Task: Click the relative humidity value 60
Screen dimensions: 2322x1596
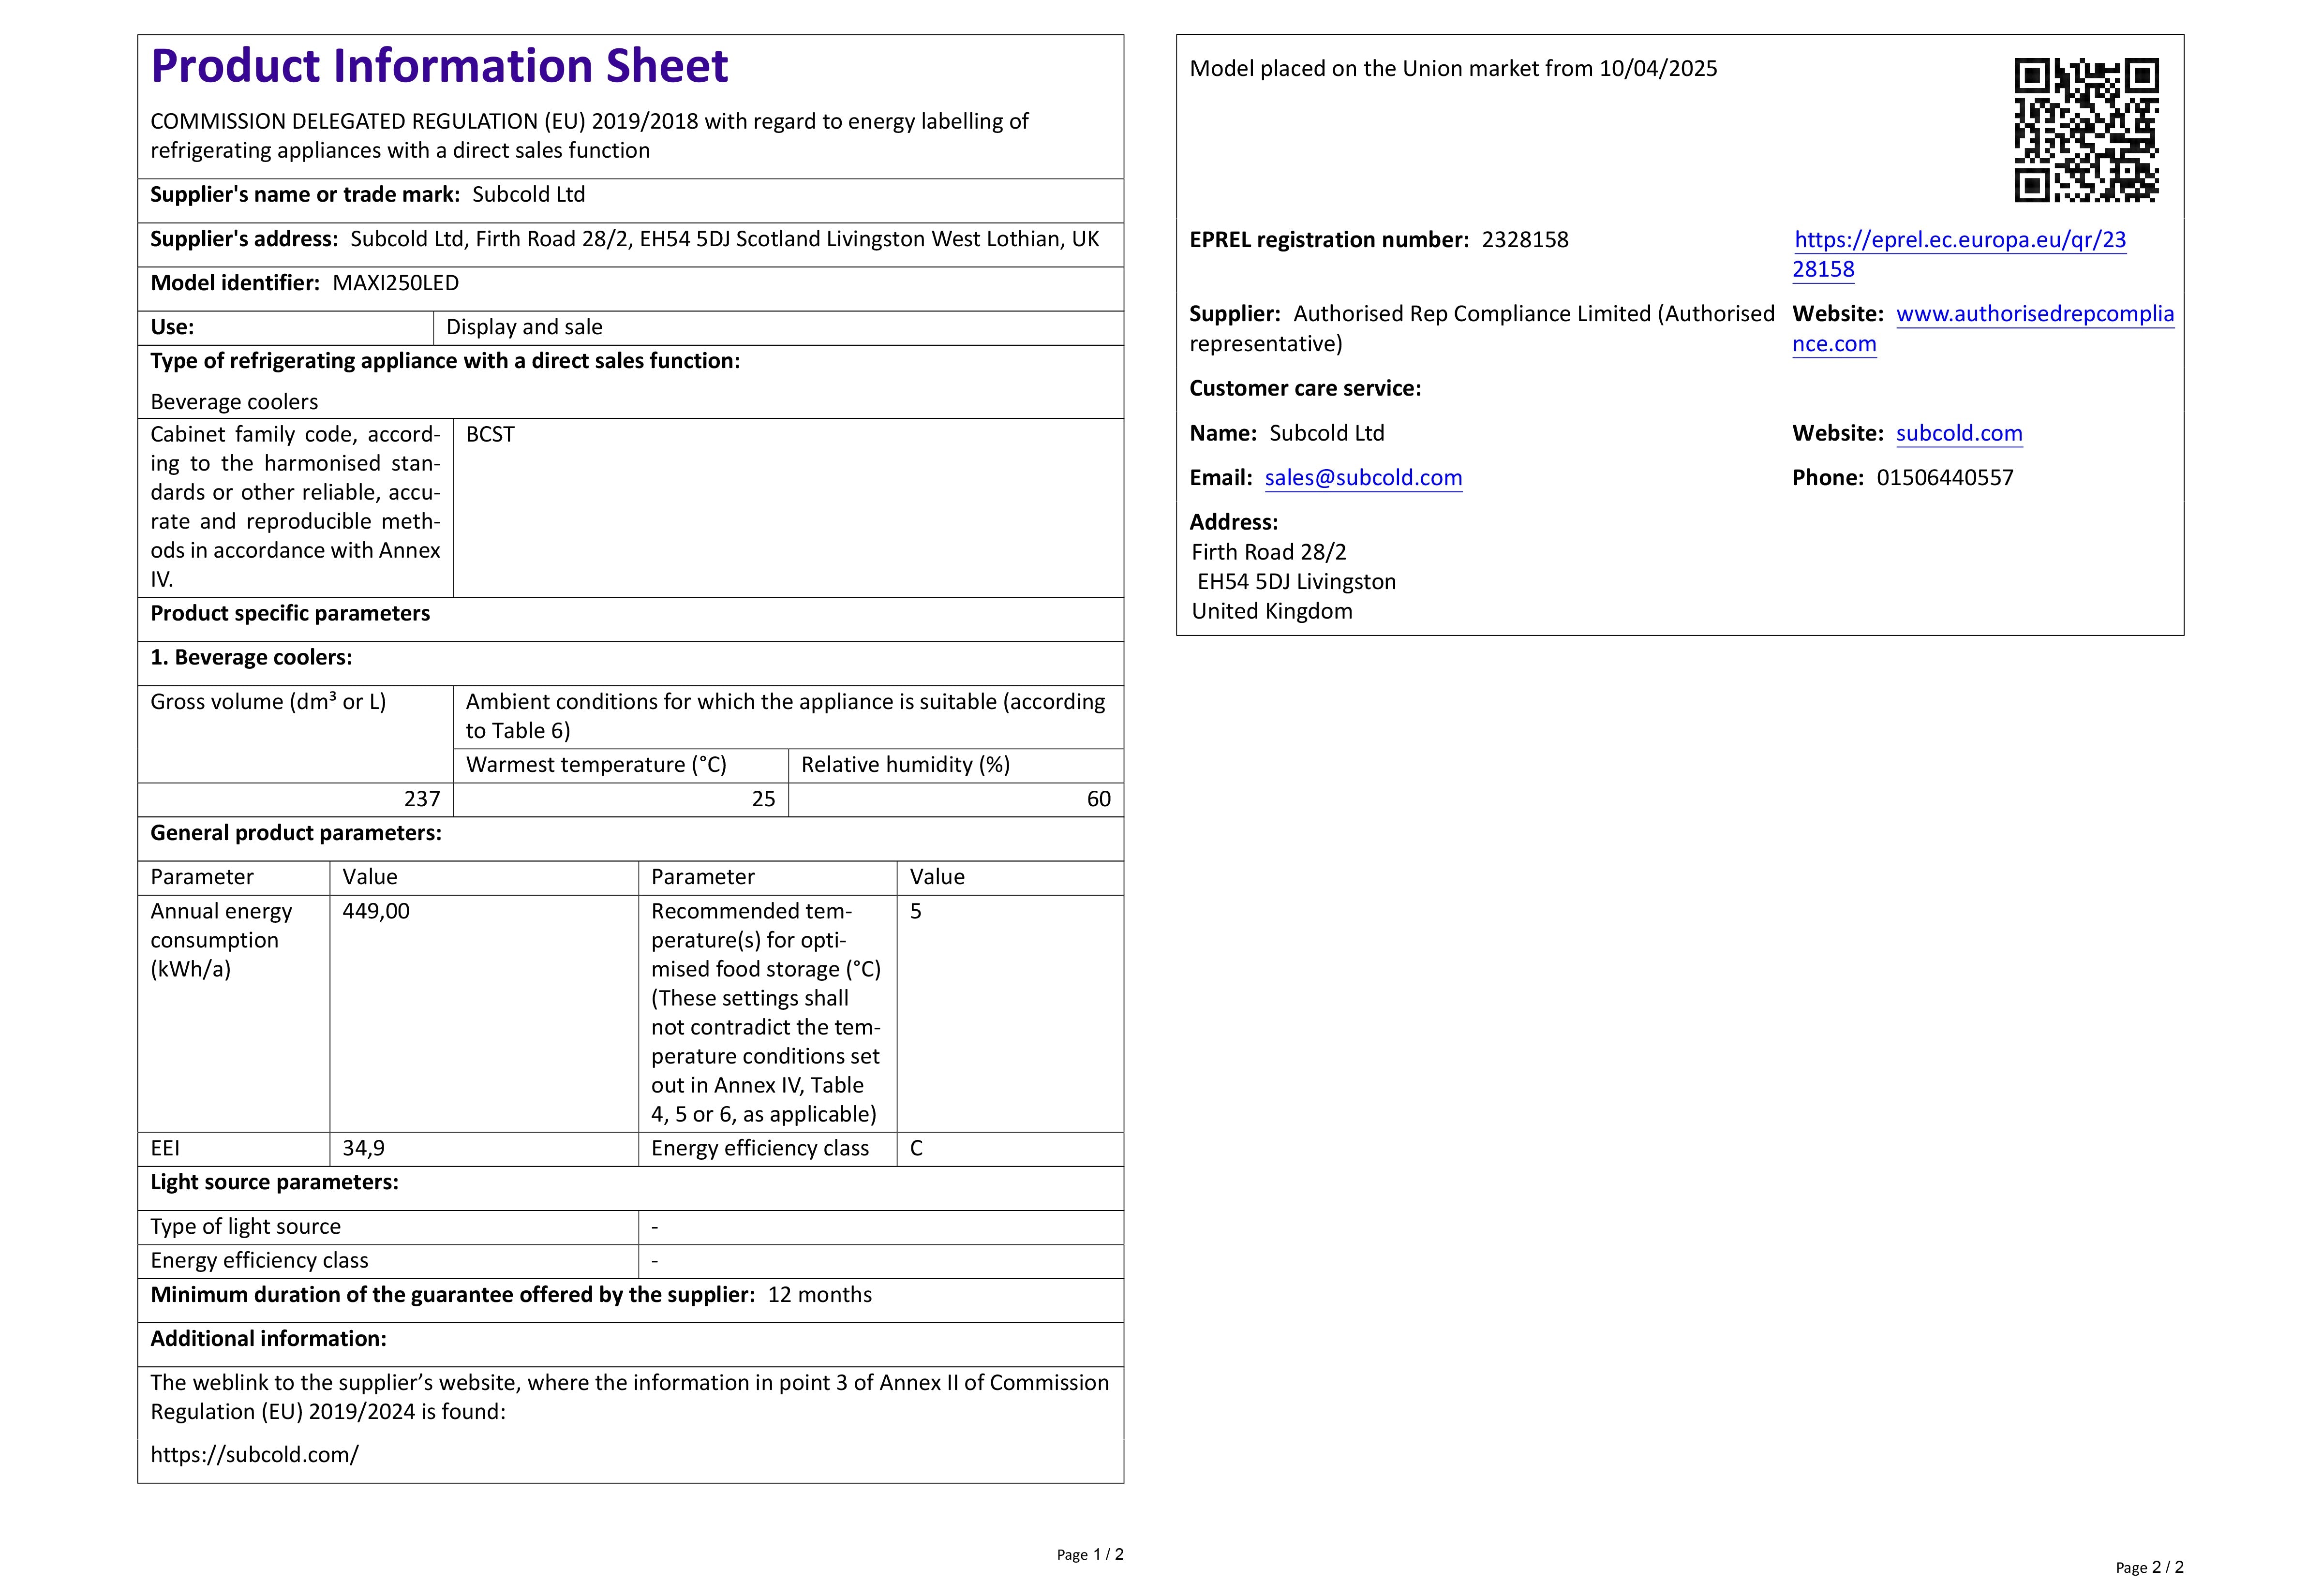Action: click(1097, 799)
